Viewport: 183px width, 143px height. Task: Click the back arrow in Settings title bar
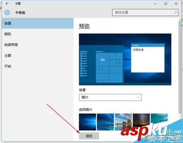pyautogui.click(x=7, y=4)
